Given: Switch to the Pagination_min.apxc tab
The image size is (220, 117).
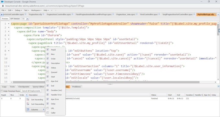Looking at the screenshot, I should click(x=126, y=15).
